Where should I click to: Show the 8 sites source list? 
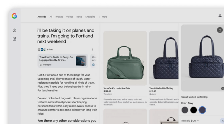(50, 50)
